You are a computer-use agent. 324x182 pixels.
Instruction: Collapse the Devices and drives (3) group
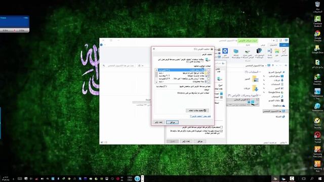pyautogui.click(x=260, y=96)
